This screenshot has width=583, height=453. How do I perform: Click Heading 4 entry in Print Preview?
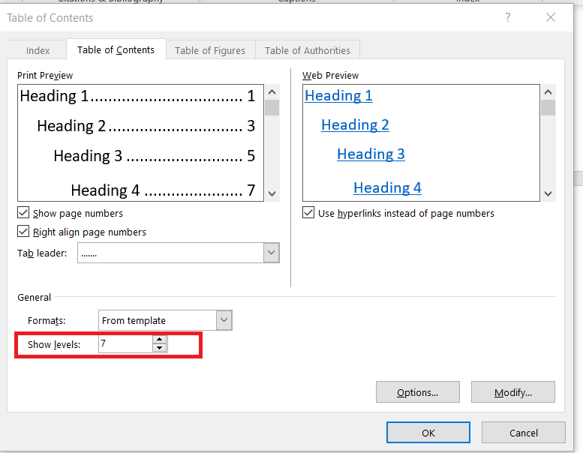[x=163, y=190]
